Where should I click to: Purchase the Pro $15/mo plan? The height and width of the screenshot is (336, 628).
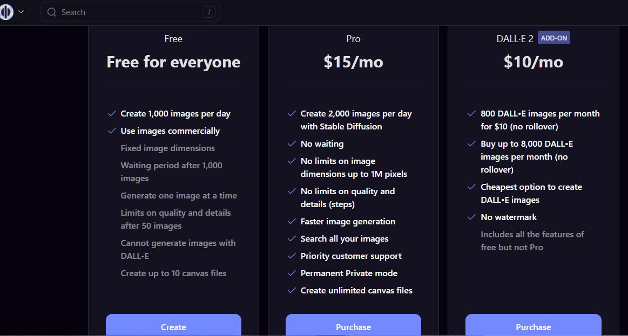pyautogui.click(x=353, y=326)
